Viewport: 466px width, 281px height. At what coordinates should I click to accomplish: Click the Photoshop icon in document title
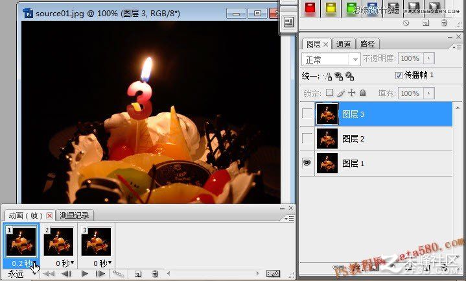coord(29,13)
